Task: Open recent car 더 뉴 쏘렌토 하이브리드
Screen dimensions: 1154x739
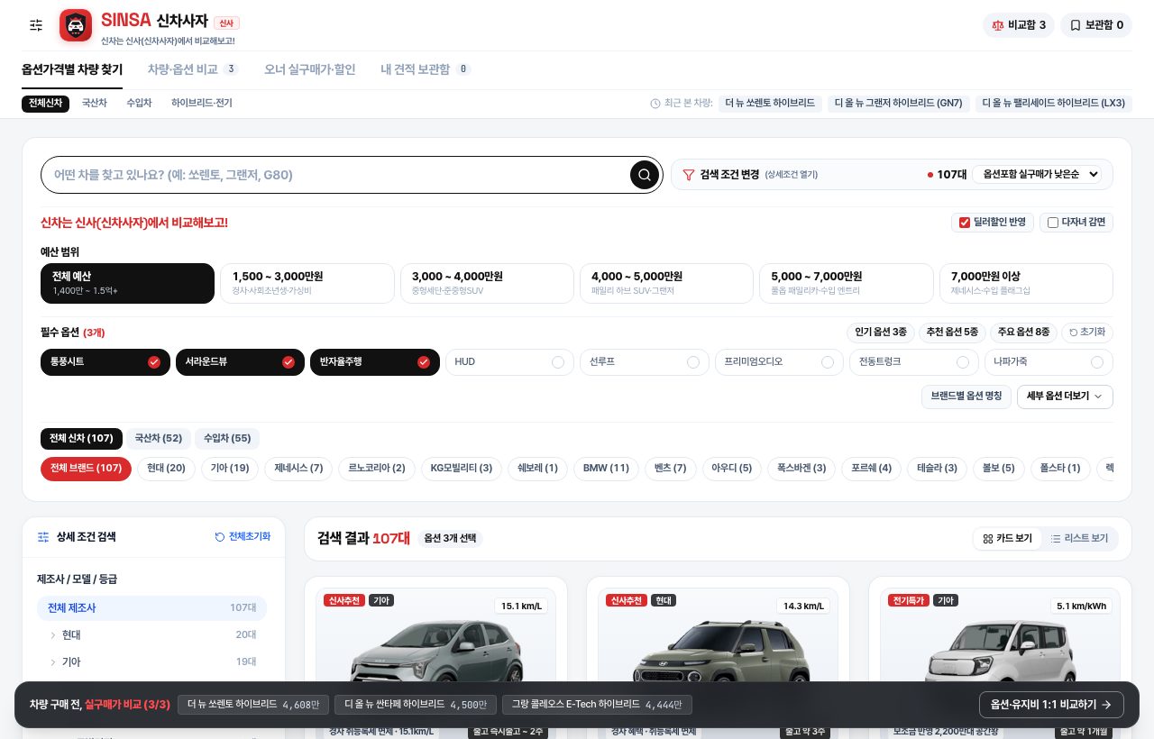Action: pos(770,104)
